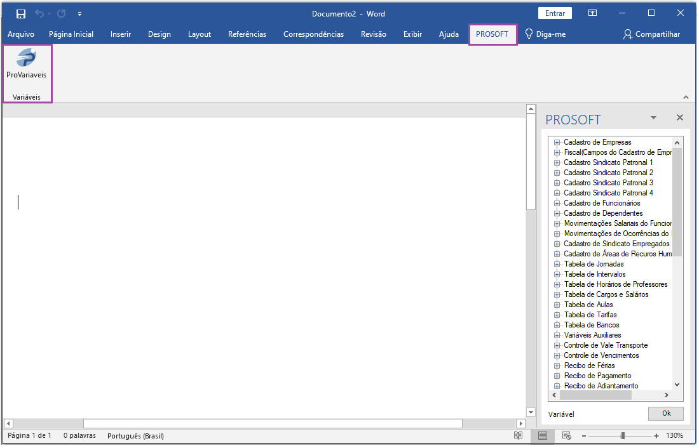
Task: Switch to the Inserir tab
Action: click(x=121, y=34)
